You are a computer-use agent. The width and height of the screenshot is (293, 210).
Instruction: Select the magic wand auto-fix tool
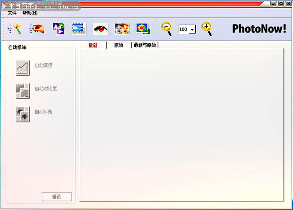15,29
